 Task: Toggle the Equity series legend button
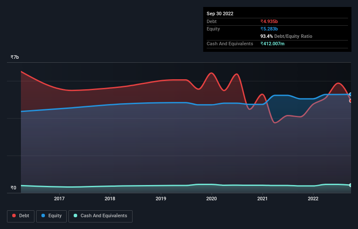click(x=51, y=216)
